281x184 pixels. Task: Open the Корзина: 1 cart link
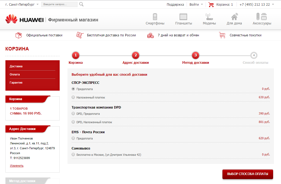pyautogui.click(x=225, y=5)
